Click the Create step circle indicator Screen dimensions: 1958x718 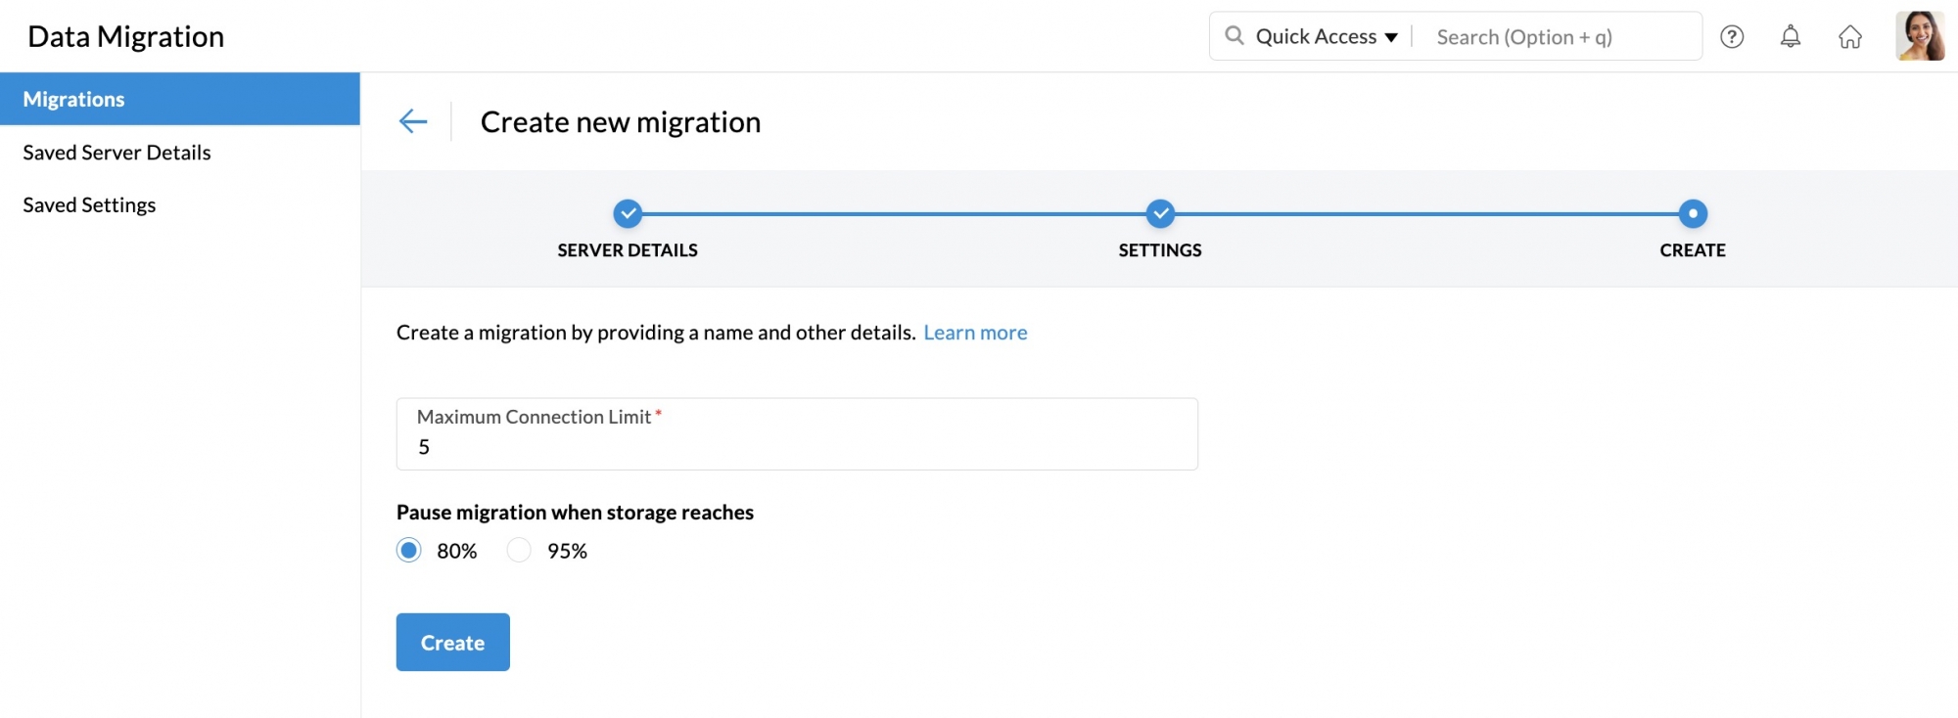(x=1692, y=213)
